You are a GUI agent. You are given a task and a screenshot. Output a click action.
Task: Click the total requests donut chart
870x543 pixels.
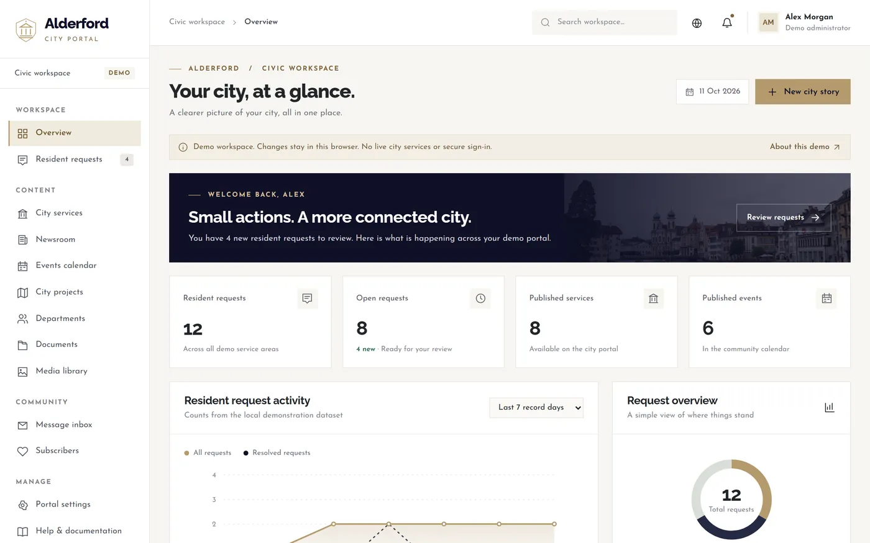[x=731, y=500]
